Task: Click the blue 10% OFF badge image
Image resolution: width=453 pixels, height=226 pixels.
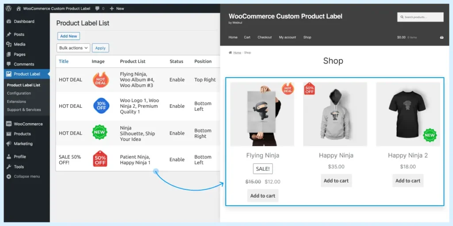Action: pyautogui.click(x=100, y=106)
